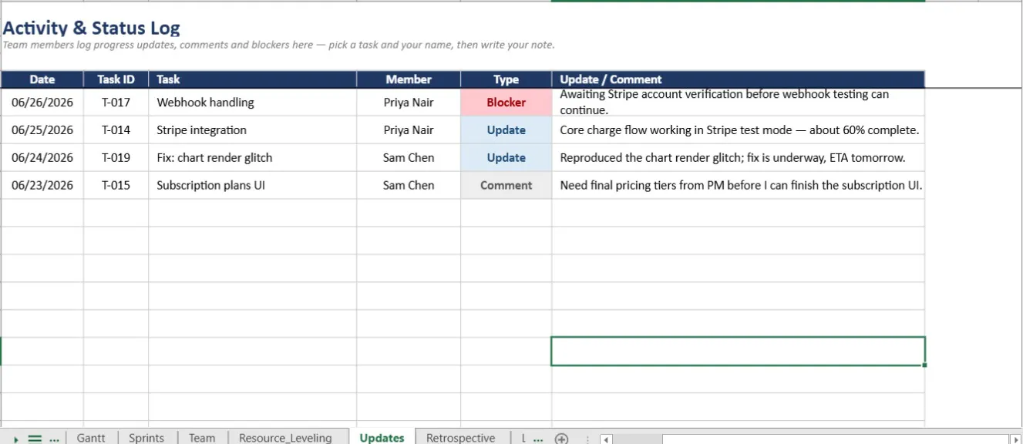Go to the Retrospective sheet tab
Screen dimensions: 1023x444
pyautogui.click(x=460, y=438)
